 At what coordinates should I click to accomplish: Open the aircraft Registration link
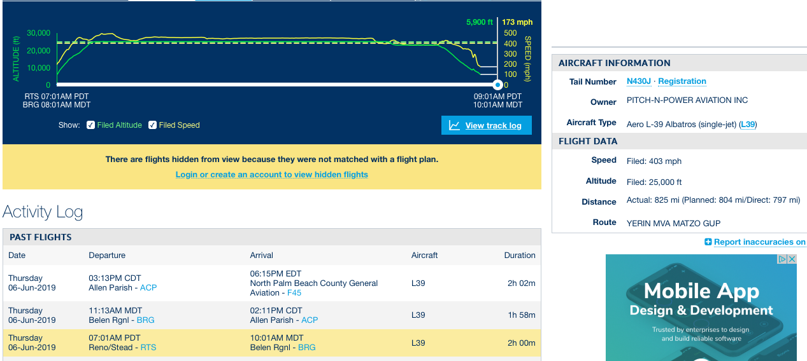(x=682, y=81)
